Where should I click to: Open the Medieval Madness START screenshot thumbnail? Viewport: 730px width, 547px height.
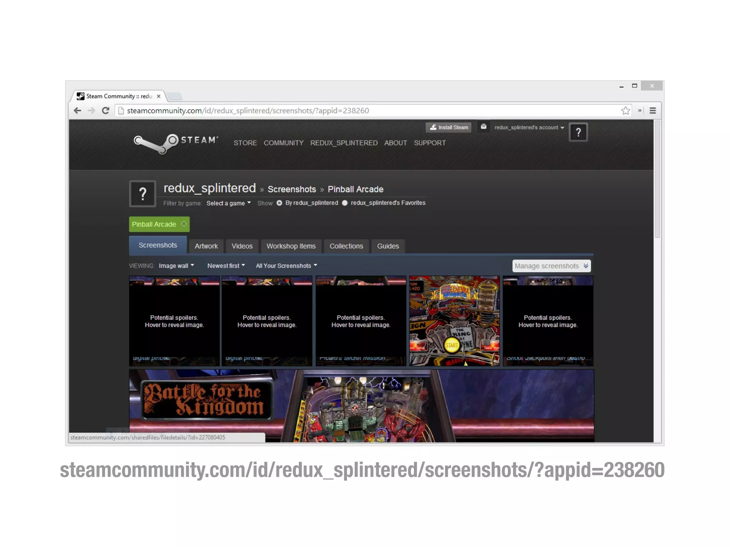tap(454, 321)
